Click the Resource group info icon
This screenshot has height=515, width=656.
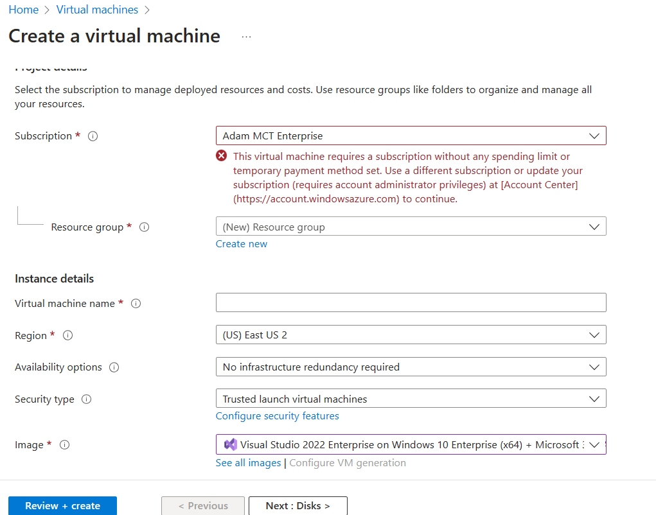pyautogui.click(x=145, y=227)
